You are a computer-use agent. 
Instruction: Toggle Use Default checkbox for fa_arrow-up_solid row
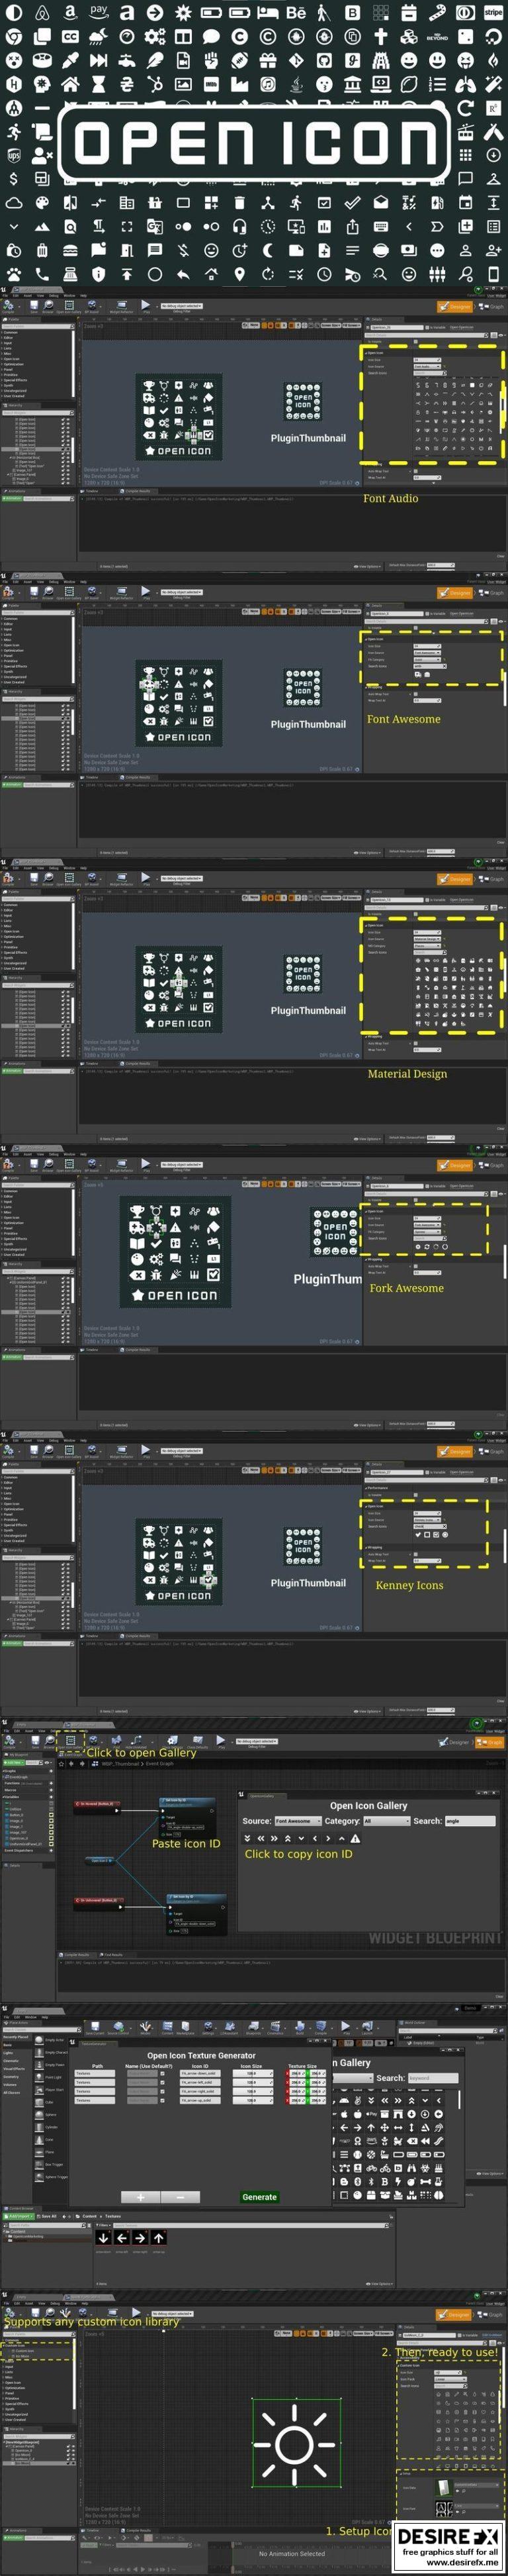point(163,2100)
